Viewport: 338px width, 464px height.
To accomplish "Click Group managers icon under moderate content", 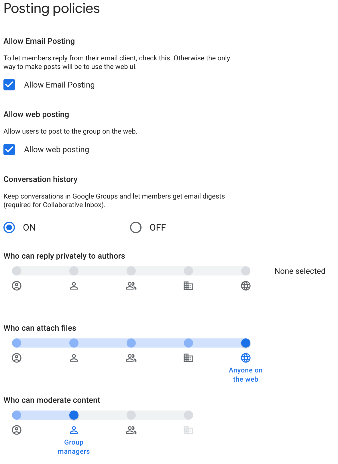I will pos(74,430).
